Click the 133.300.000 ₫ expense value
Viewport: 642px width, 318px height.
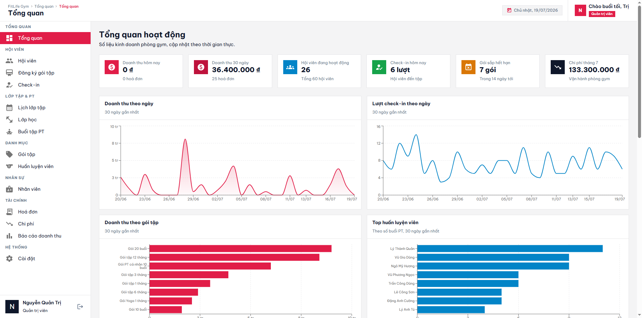pyautogui.click(x=594, y=70)
